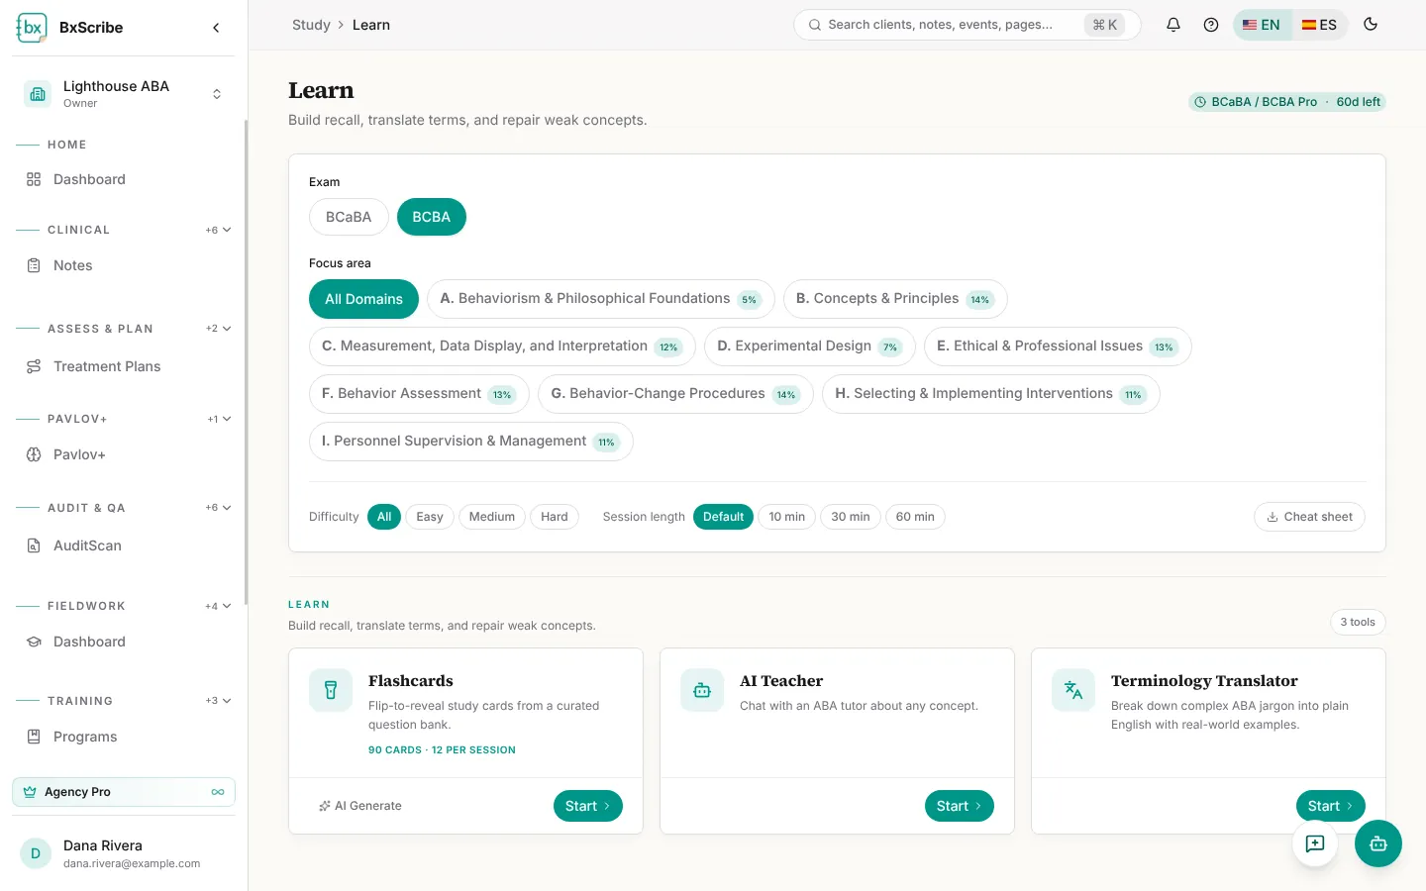Toggle dark mode moon icon
The image size is (1426, 891).
pyautogui.click(x=1371, y=25)
